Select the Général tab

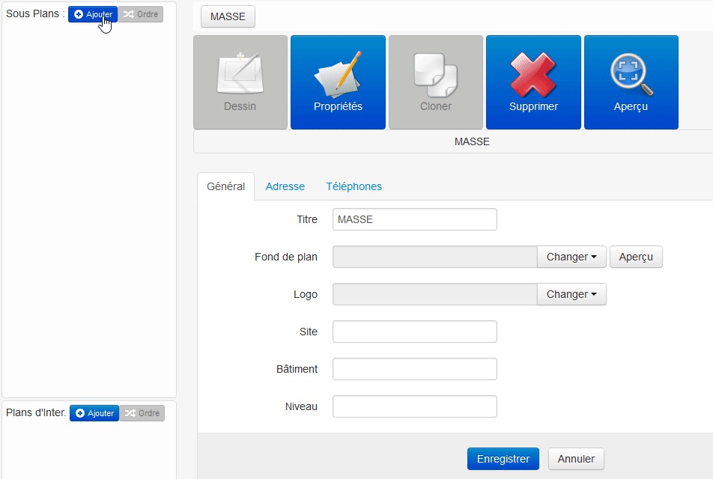(225, 186)
